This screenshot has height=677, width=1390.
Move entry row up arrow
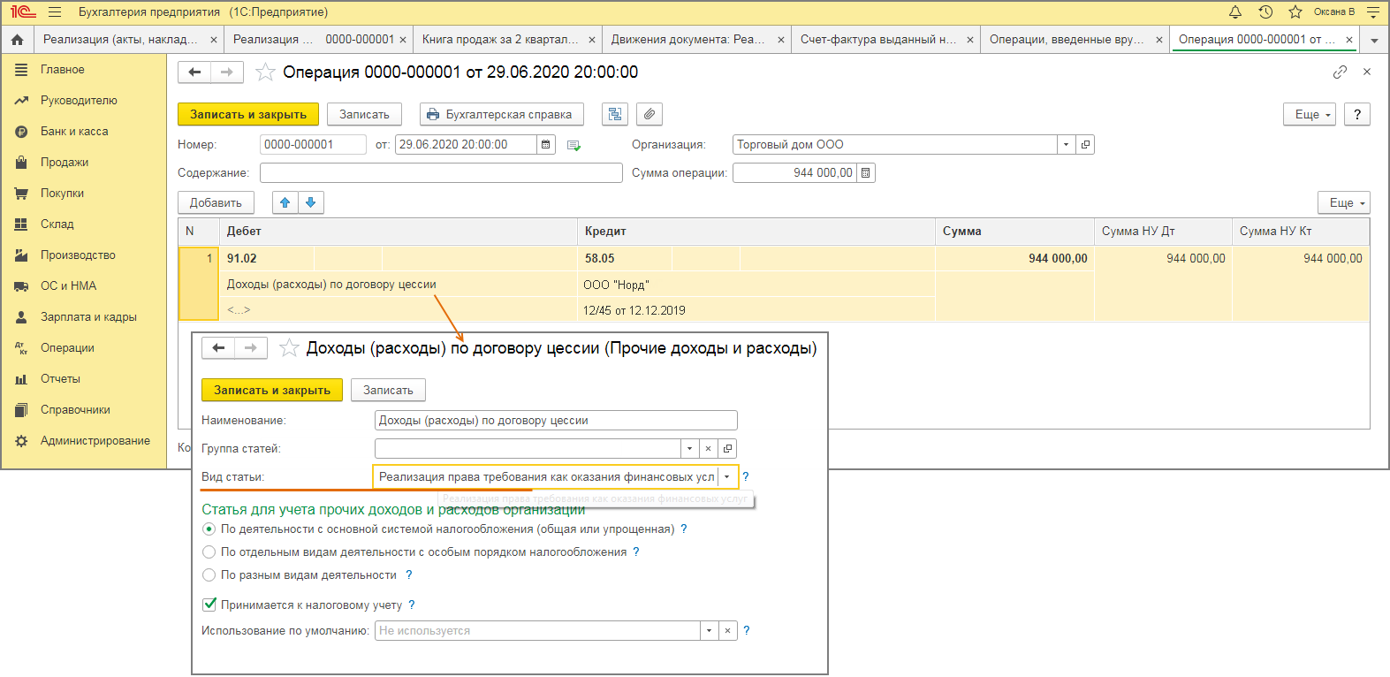[285, 202]
